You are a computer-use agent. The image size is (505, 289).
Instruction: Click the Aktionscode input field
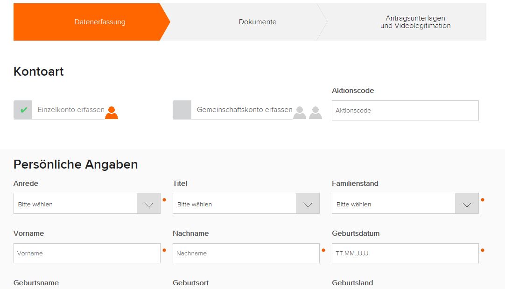pos(405,111)
